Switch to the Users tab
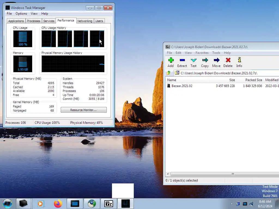This screenshot has height=209, width=279. (x=99, y=21)
